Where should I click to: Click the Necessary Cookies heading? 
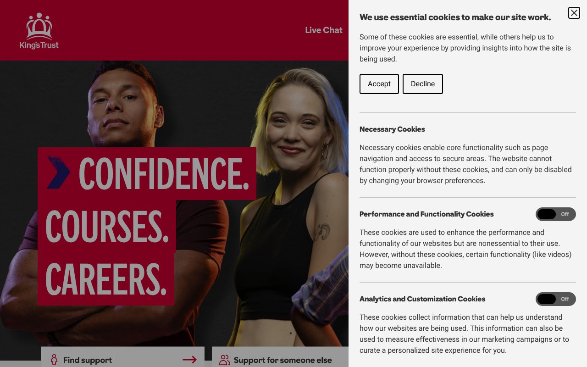[392, 129]
